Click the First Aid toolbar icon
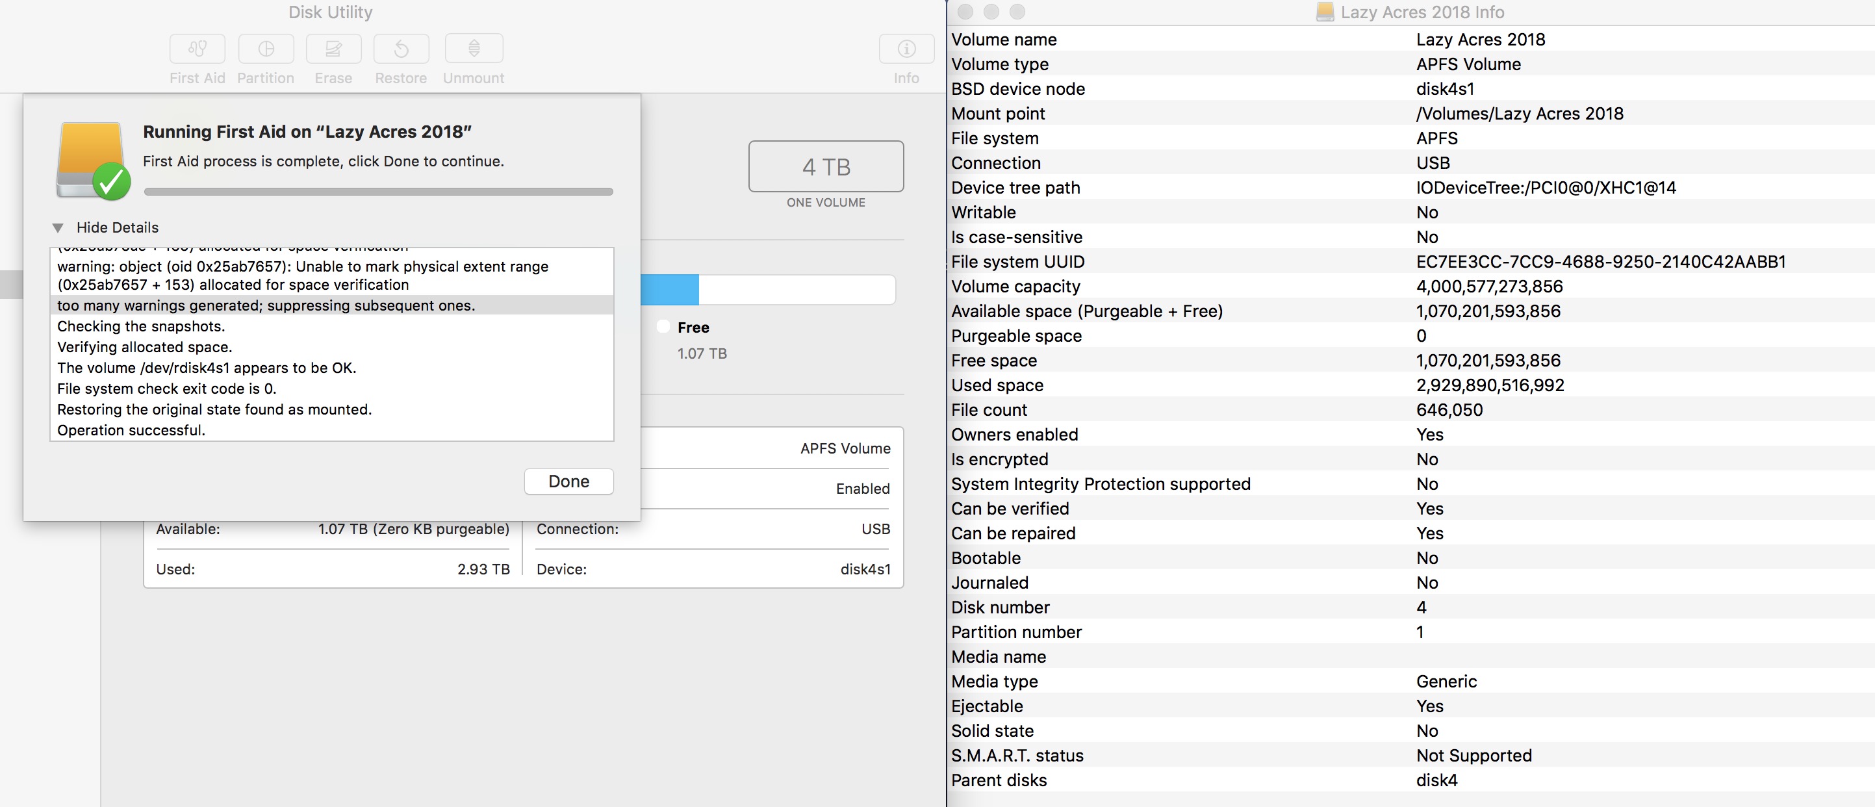 pyautogui.click(x=198, y=49)
